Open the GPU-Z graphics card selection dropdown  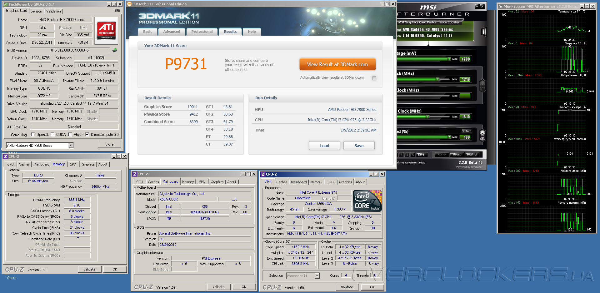pos(71,145)
